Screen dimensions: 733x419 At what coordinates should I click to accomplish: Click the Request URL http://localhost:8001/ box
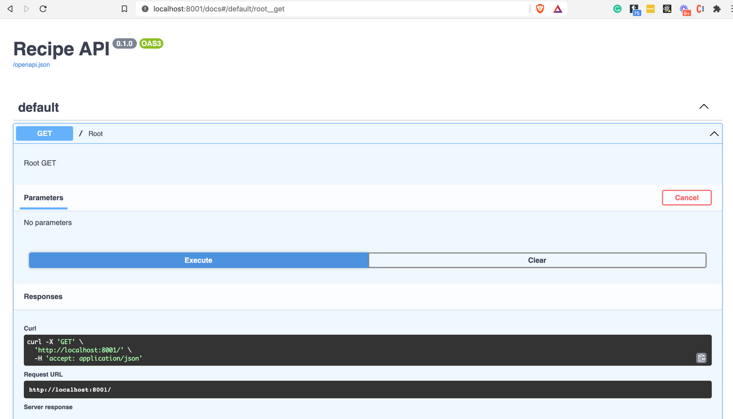click(367, 389)
